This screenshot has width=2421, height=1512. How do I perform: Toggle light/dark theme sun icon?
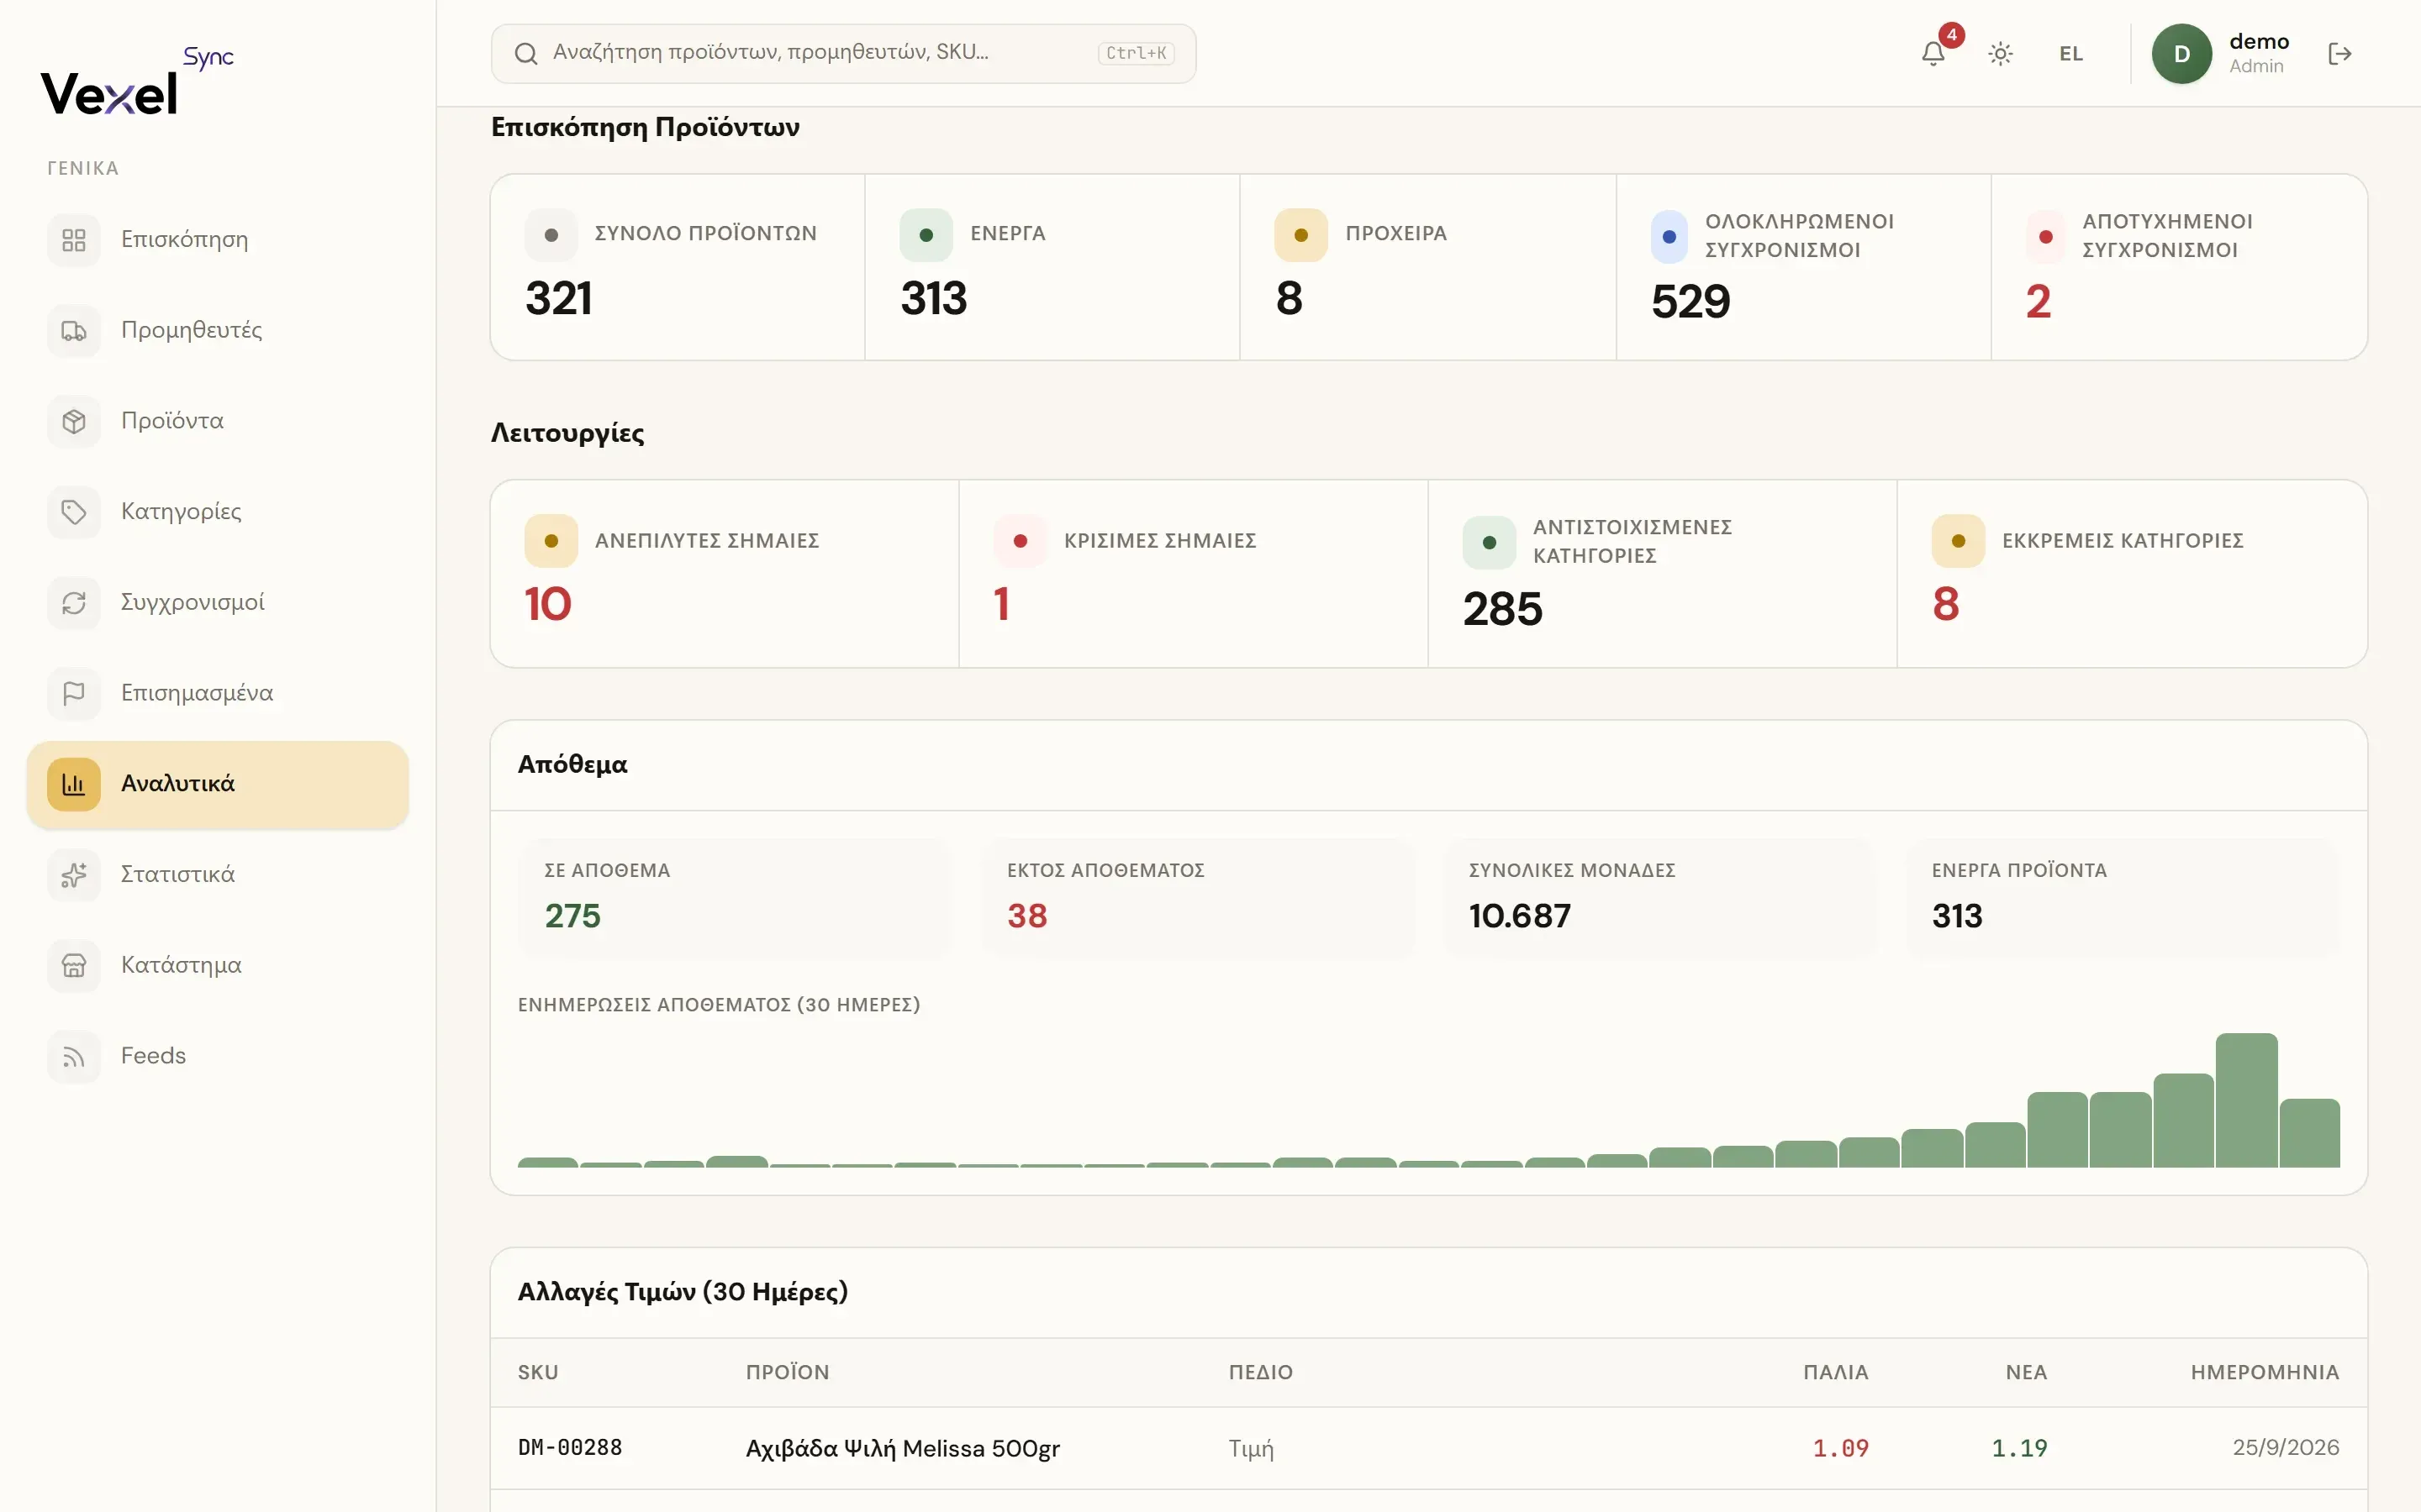pyautogui.click(x=2000, y=54)
